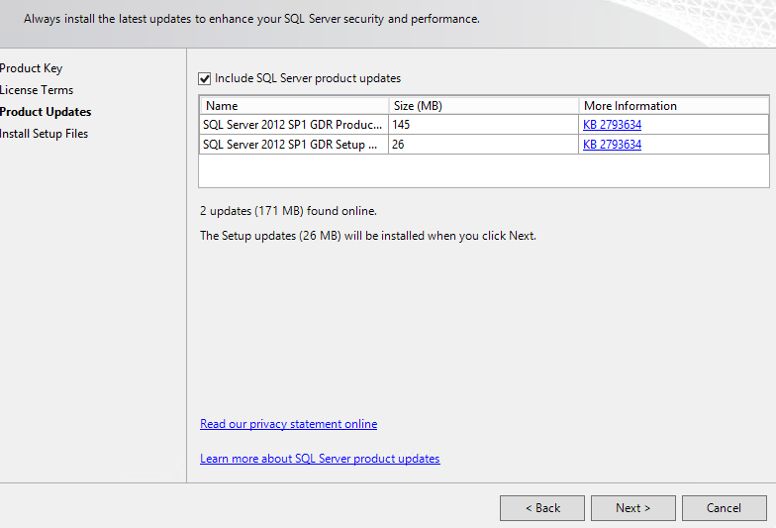The width and height of the screenshot is (776, 528).
Task: Click the 145 size cell
Action: (483, 125)
